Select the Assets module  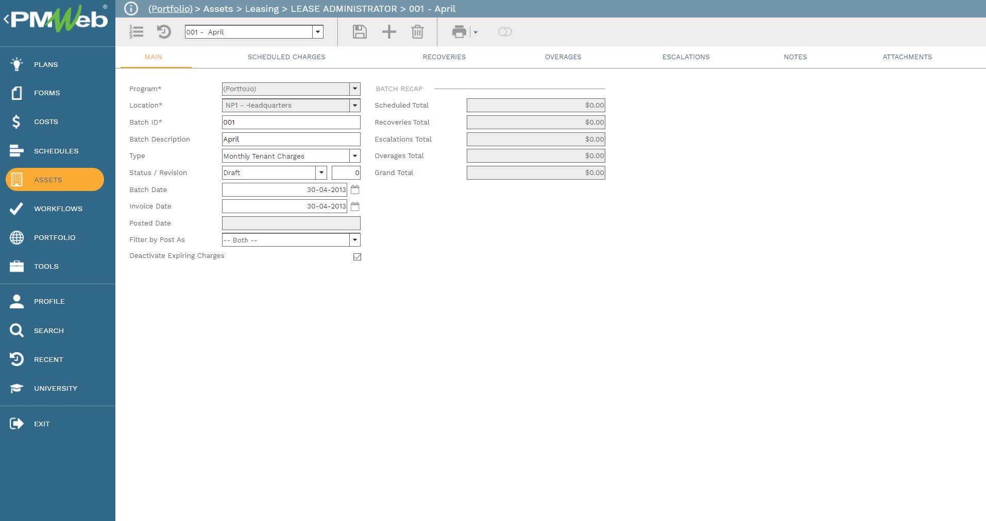pos(55,180)
